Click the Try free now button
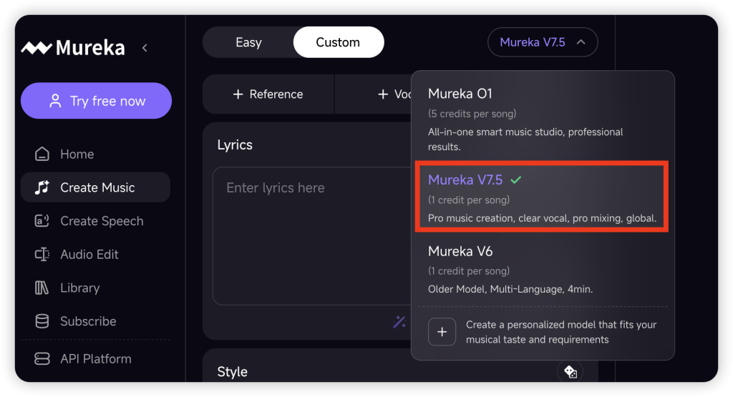This screenshot has height=397, width=733. click(96, 101)
